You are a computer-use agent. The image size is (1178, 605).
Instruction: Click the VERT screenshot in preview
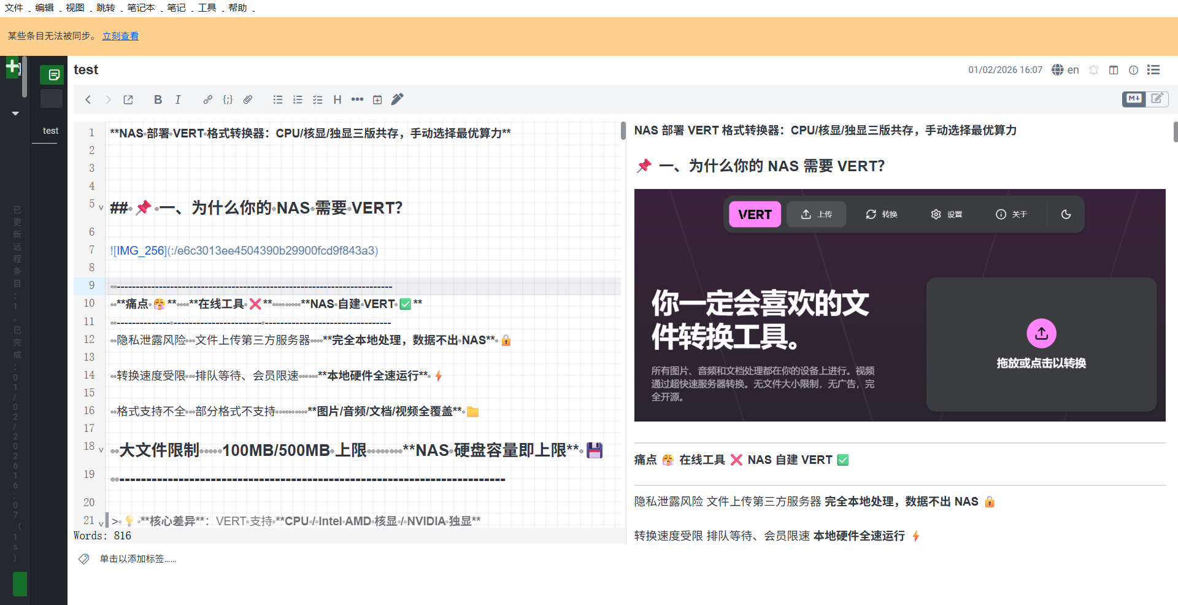(x=900, y=305)
